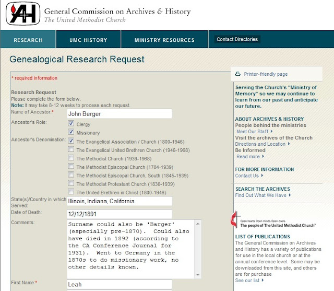Click the State(s)/Country in which Served field

[x=120, y=201]
